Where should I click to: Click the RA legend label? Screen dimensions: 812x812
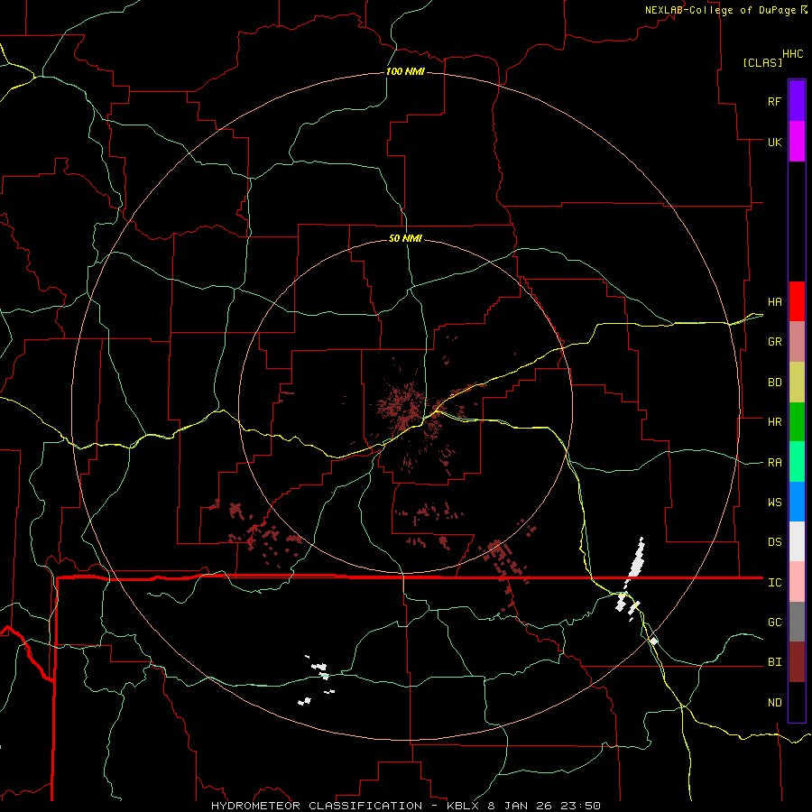[x=774, y=463]
